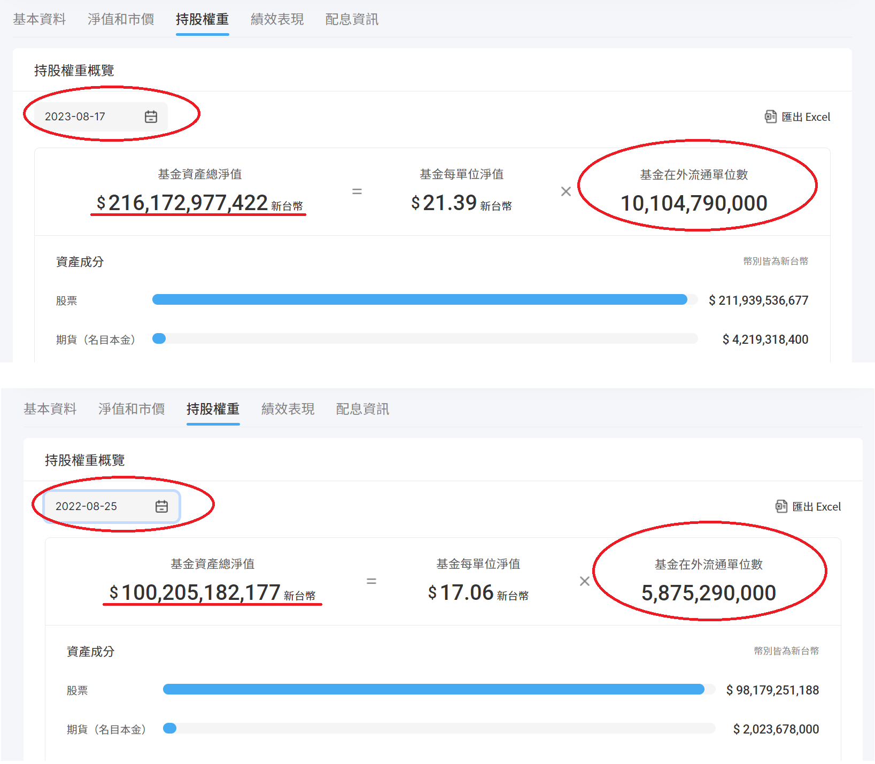Select 持股權重 tab above the 2022-08-25 overview

[213, 409]
